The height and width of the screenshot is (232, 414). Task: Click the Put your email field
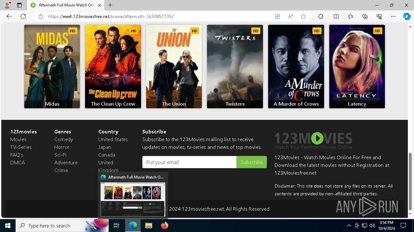pyautogui.click(x=189, y=162)
